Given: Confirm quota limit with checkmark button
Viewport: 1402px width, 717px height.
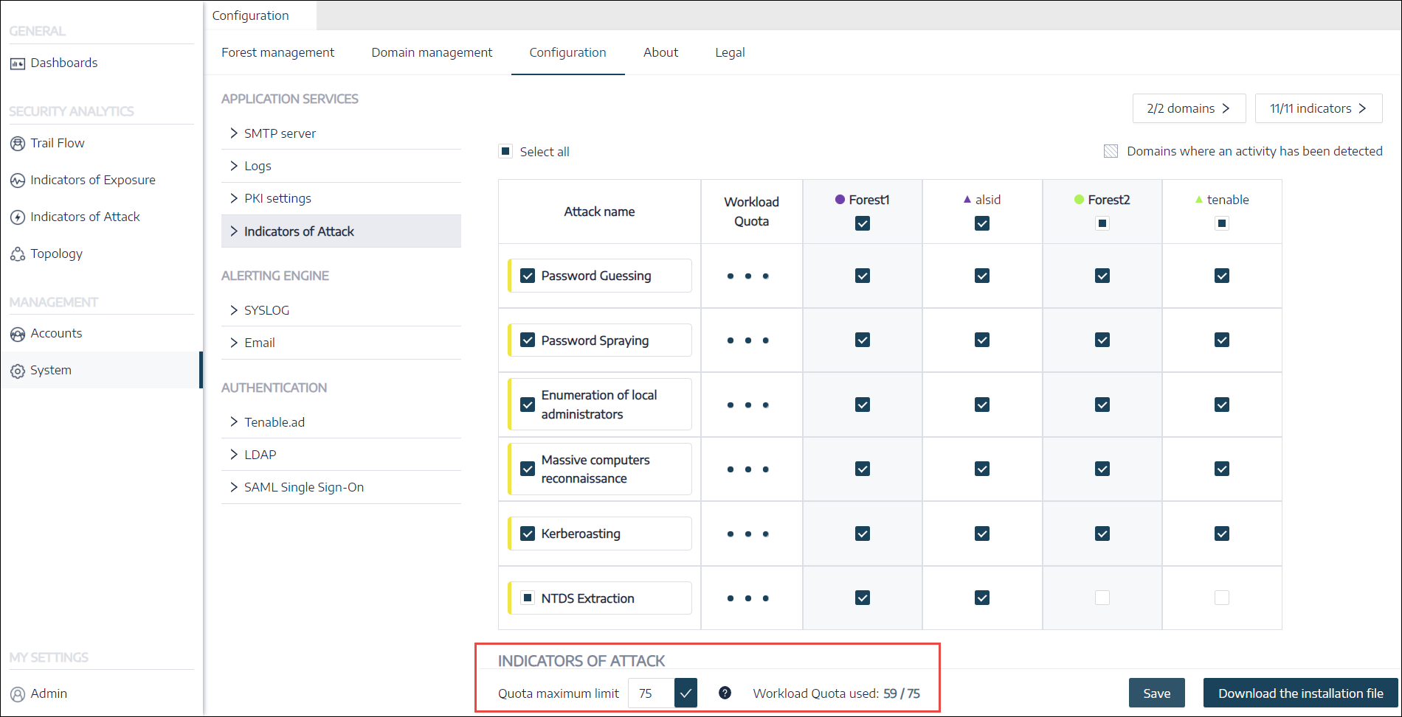Looking at the screenshot, I should pos(686,693).
